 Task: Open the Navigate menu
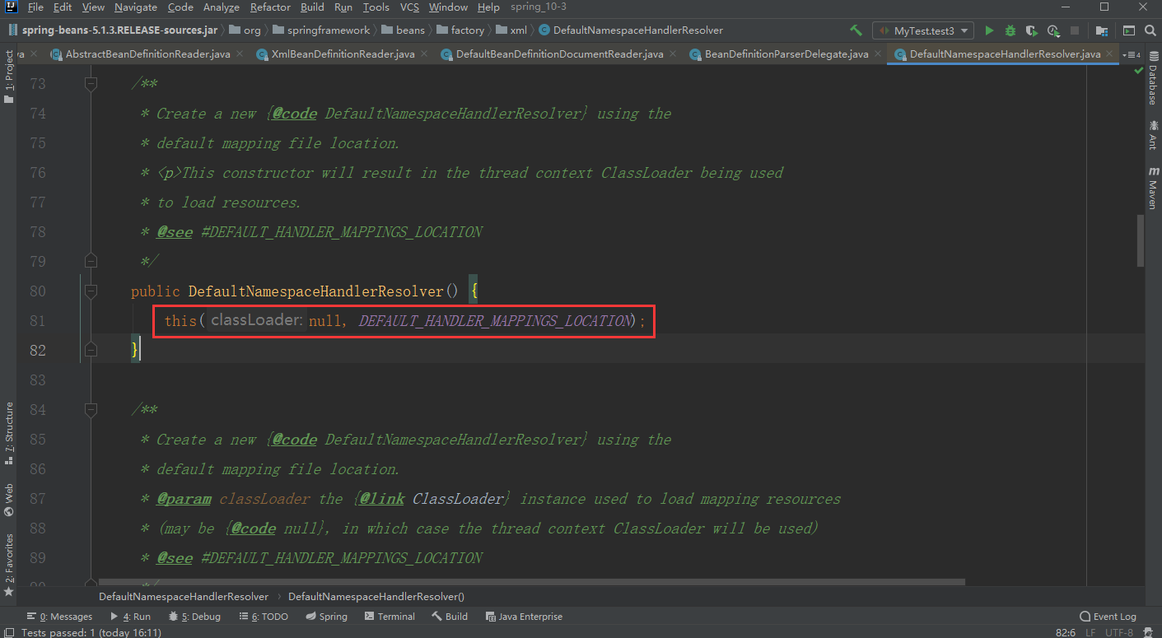point(136,7)
